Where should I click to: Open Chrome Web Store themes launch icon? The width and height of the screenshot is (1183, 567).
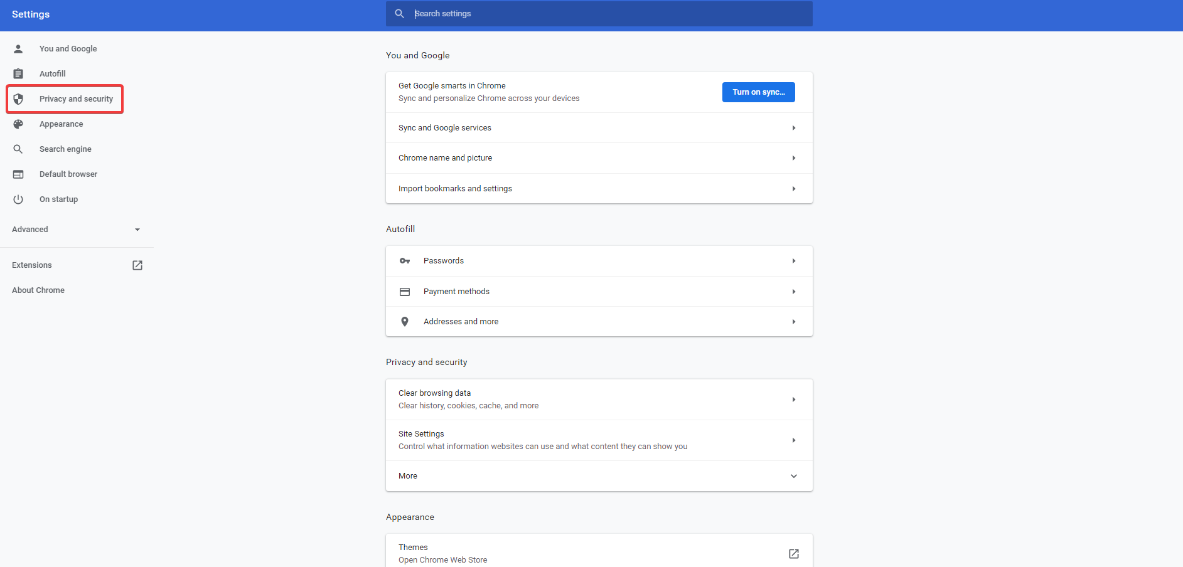pos(793,554)
